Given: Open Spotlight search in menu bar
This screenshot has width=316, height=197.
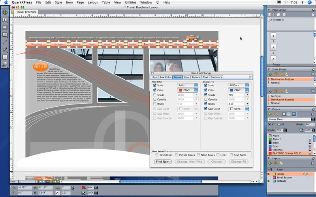Looking at the screenshot, I should (x=310, y=2).
